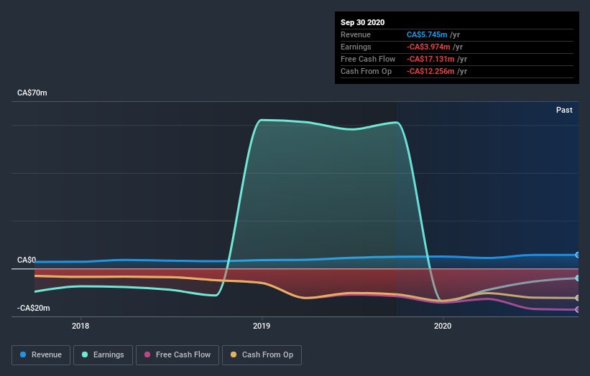Toggle the Free Cash Flow legend button
The width and height of the screenshot is (590, 376).
[178, 355]
